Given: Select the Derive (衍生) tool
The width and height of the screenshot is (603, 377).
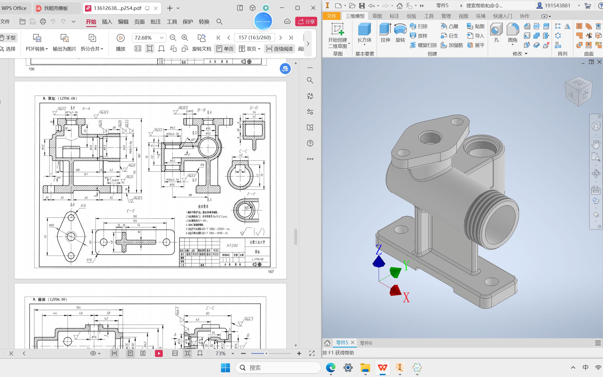Looking at the screenshot, I should (x=450, y=36).
